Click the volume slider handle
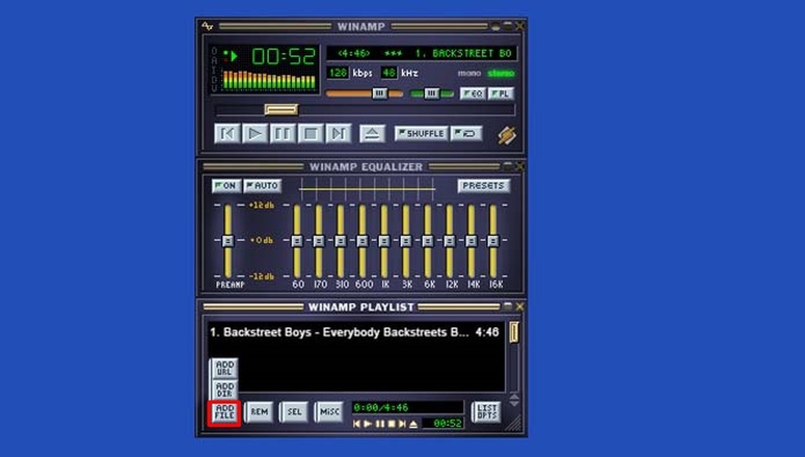The width and height of the screenshot is (805, 457). (x=380, y=93)
